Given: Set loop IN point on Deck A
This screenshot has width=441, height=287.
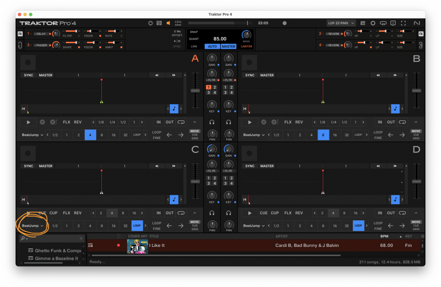Looking at the screenshot, I should pos(159,122).
